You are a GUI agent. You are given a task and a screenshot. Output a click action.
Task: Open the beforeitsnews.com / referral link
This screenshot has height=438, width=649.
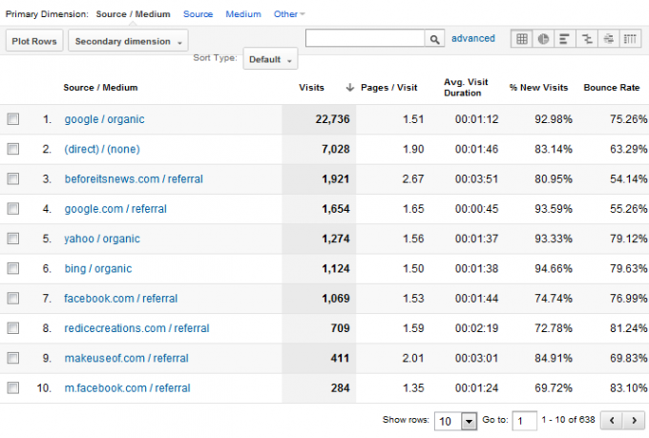tap(134, 178)
